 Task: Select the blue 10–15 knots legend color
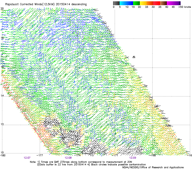pyautogui.click(x=130, y=3)
